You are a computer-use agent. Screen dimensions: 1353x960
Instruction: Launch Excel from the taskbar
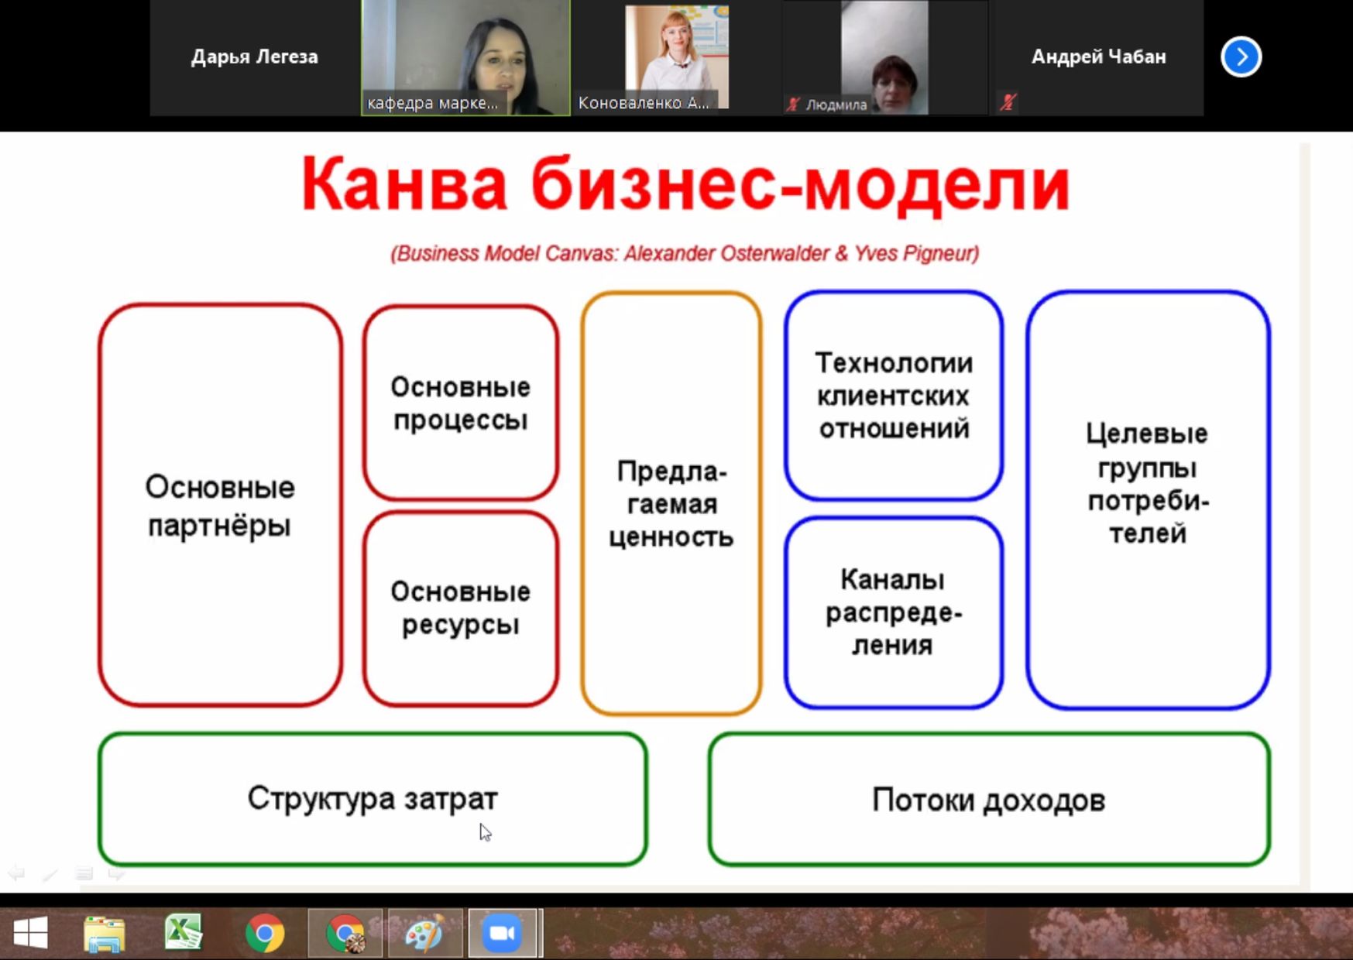(x=184, y=932)
